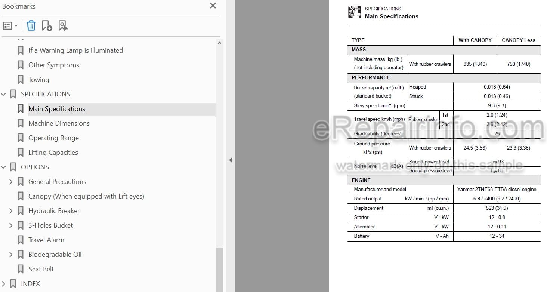This screenshot has width=547, height=292.
Task: Click the find current bookmark icon
Action: (x=63, y=26)
